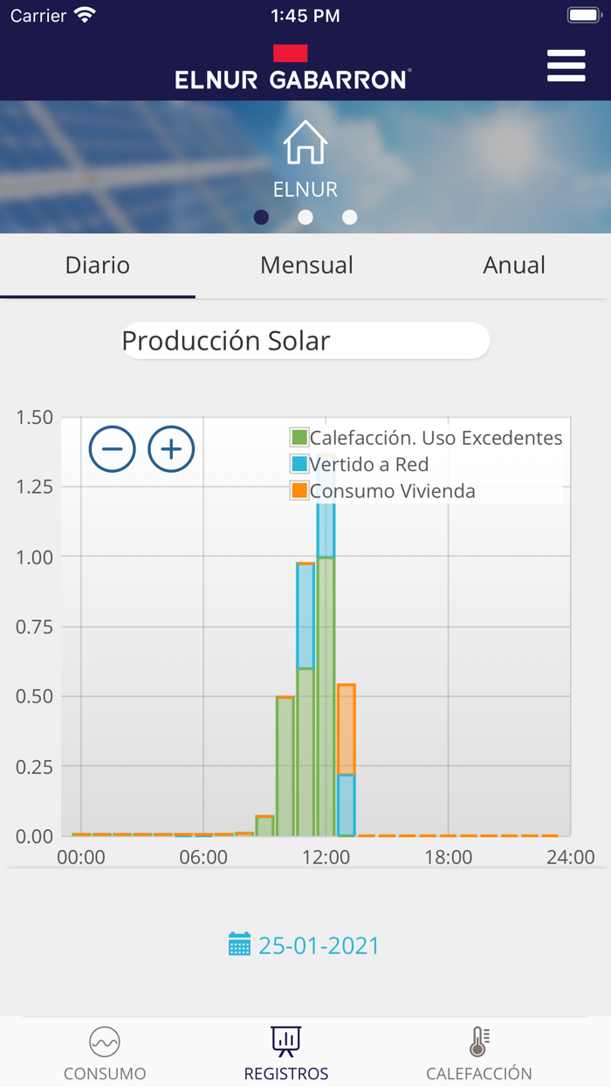This screenshot has height=1087, width=611.
Task: Select the second carousel page dot
Action: pyautogui.click(x=305, y=217)
